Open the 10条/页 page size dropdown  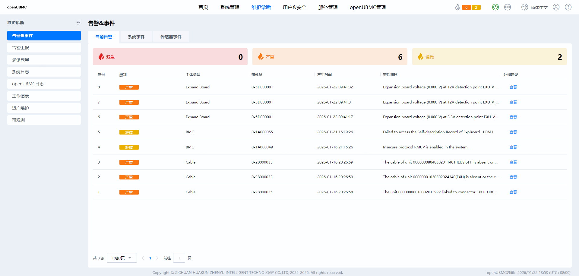pos(122,258)
